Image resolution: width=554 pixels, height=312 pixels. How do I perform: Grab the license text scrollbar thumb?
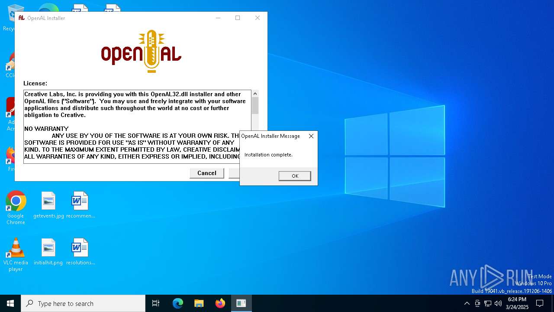(255, 105)
